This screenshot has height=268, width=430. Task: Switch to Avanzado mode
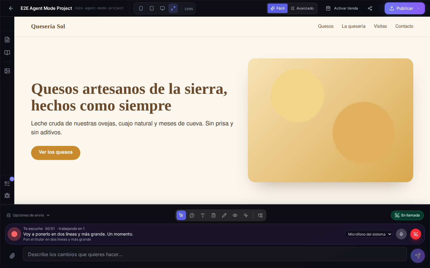[302, 8]
